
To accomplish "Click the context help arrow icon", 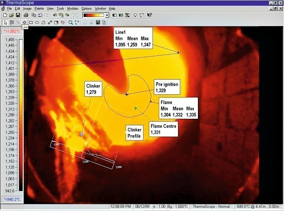I will (150, 15).
